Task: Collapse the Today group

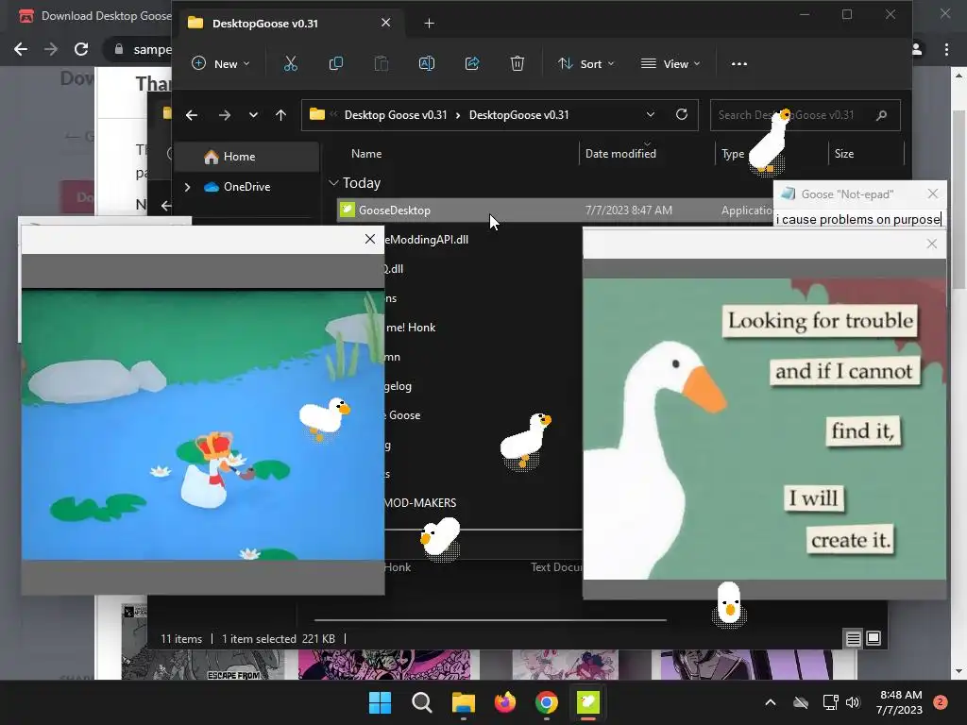Action: click(x=333, y=182)
